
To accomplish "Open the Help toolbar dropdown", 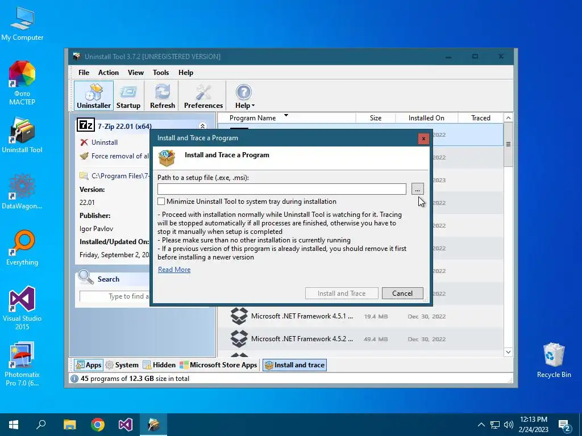I will 244,96.
